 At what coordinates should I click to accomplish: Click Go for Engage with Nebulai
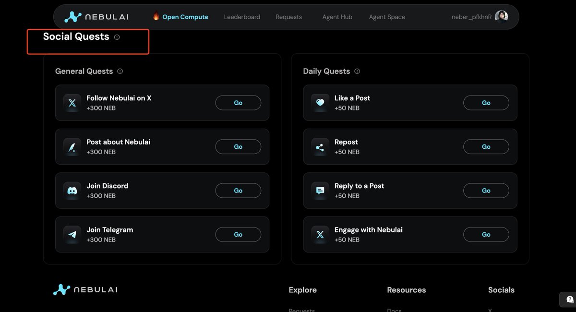coord(486,235)
